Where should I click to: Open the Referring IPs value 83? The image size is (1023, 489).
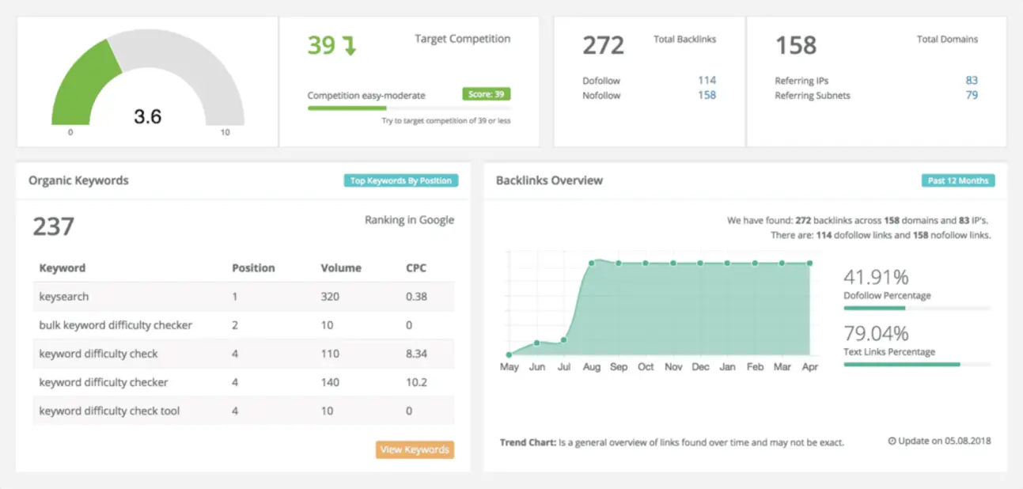[x=972, y=79]
